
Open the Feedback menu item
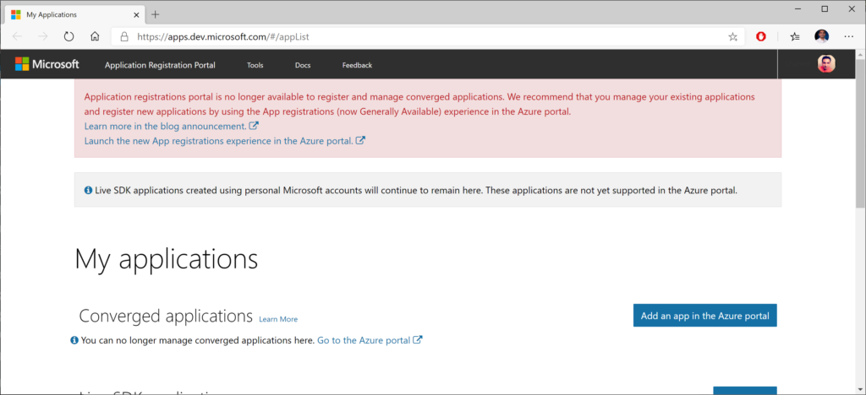click(357, 65)
